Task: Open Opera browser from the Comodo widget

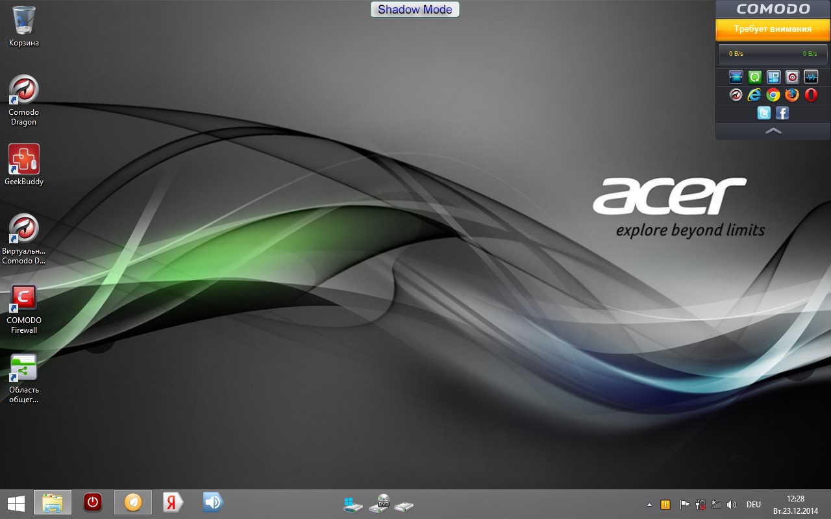Action: coord(810,95)
